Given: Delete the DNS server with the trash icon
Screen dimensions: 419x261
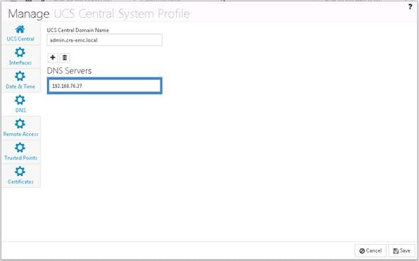Looking at the screenshot, I should [x=65, y=57].
